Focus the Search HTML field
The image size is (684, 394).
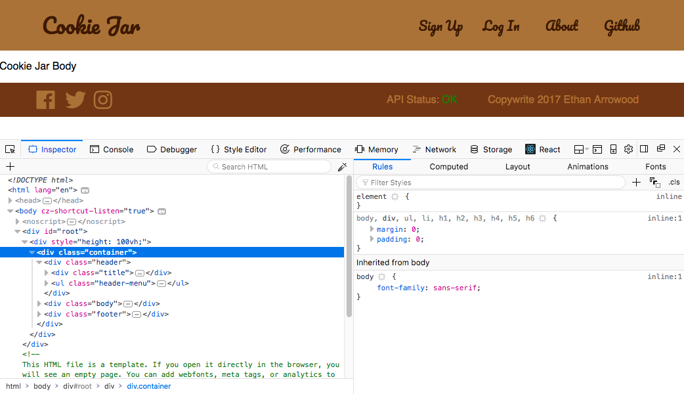coord(269,167)
